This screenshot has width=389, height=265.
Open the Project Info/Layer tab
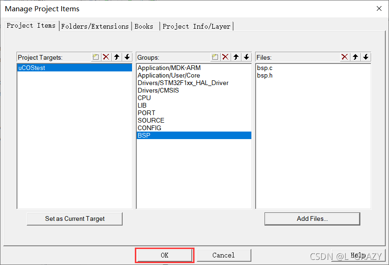pos(196,26)
